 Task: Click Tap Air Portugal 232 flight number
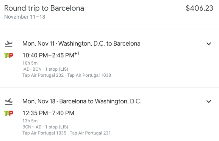coord(43,75)
